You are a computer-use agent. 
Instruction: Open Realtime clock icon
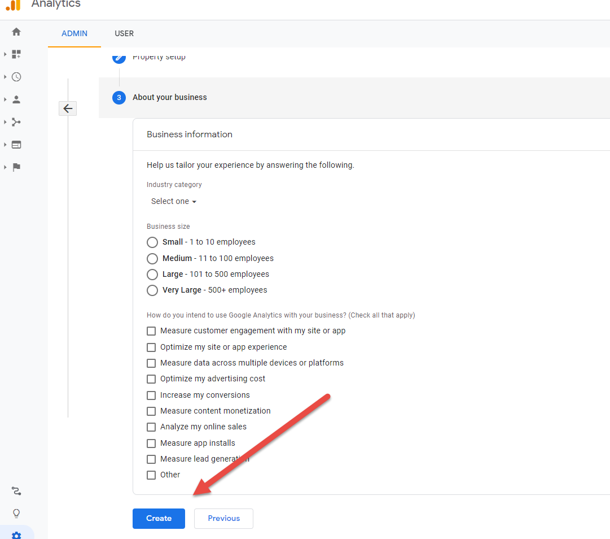pyautogui.click(x=16, y=77)
